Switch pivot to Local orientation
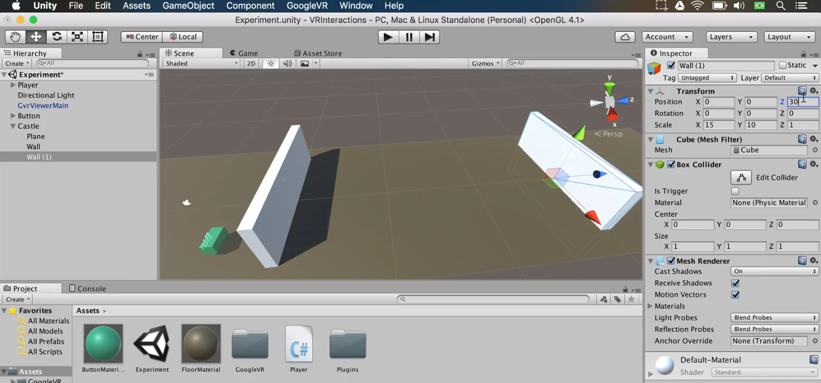 (183, 37)
